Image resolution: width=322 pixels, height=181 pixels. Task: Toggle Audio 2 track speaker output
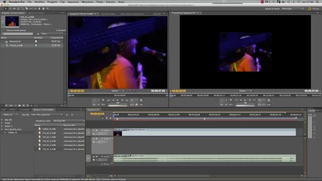tap(94, 156)
